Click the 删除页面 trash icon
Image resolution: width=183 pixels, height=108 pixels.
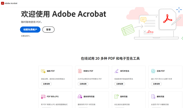pos(153,97)
